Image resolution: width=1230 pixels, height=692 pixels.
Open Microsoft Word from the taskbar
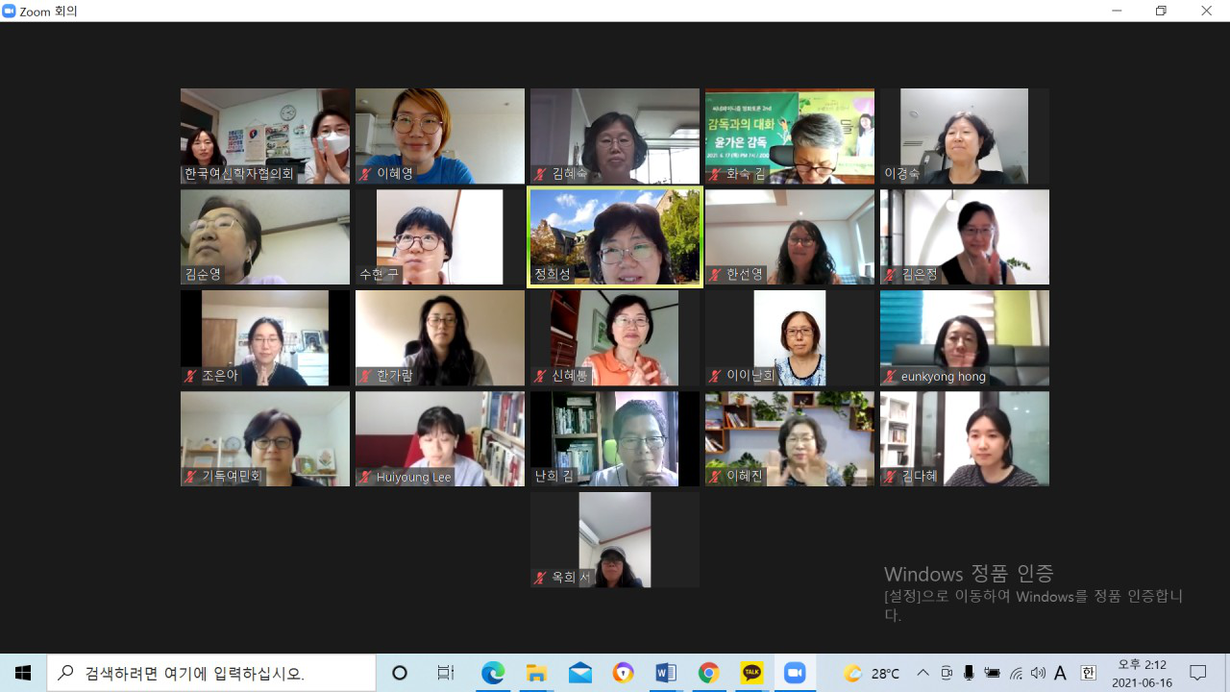pos(665,673)
